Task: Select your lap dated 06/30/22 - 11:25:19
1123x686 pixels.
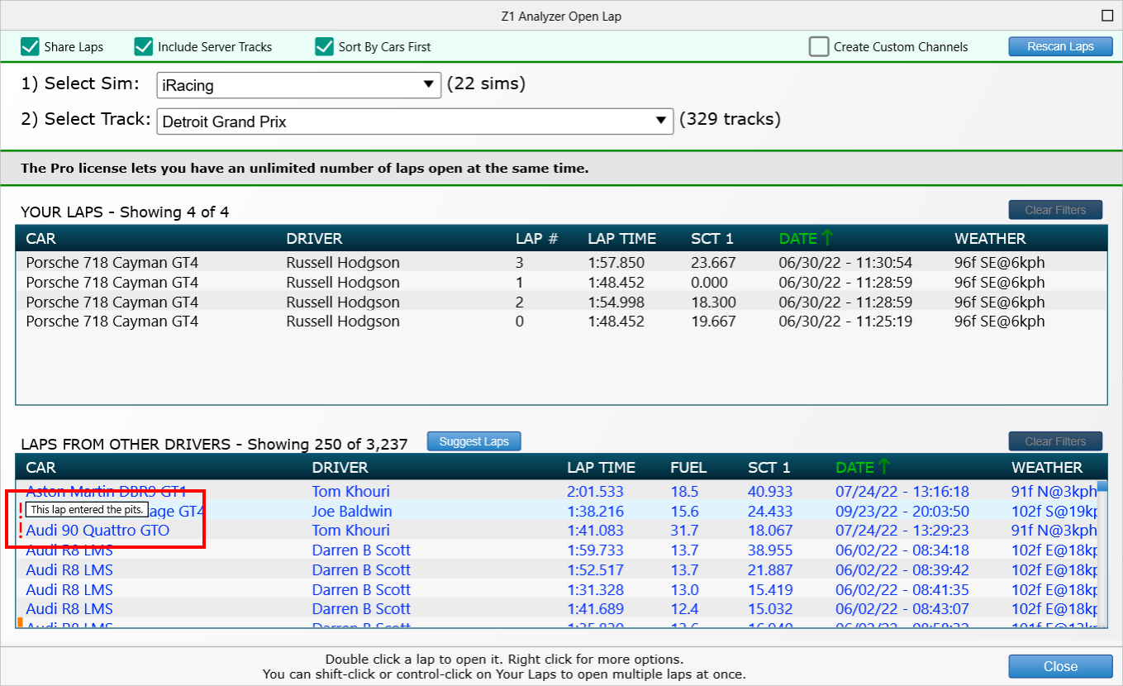Action: pos(561,322)
